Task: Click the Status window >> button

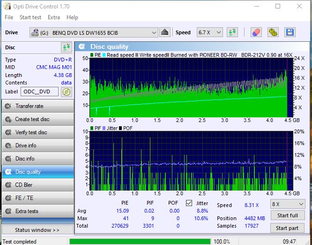Action: (37, 230)
